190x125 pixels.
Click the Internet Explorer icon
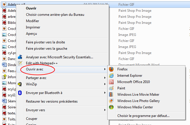click(x=111, y=76)
